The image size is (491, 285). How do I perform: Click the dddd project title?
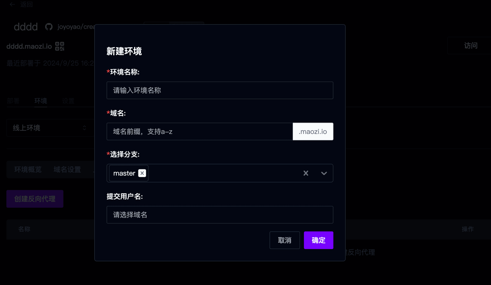click(26, 27)
